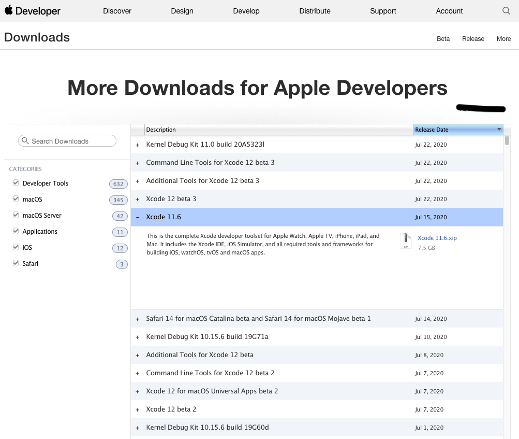Collapse the Xcode 11.6 row
Viewport: 519px width, 439px height.
(137, 218)
